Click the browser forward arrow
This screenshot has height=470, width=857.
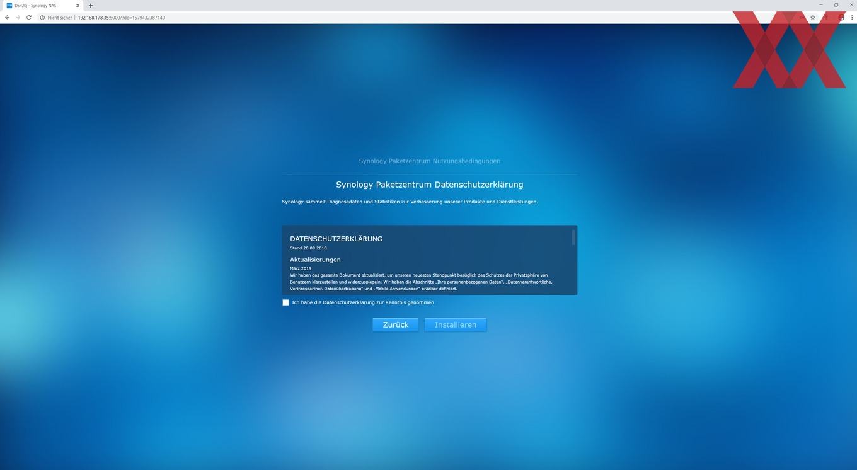tap(18, 18)
